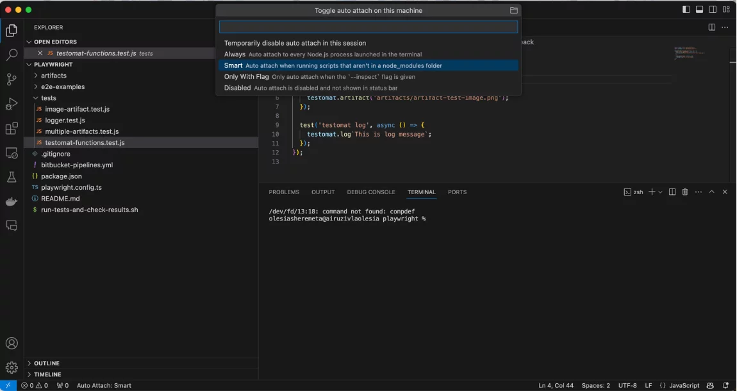Open the Extensions view
This screenshot has height=391, width=737.
12,129
